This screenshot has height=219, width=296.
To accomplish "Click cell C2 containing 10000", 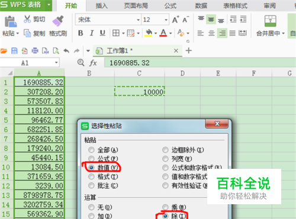I will click(140, 91).
